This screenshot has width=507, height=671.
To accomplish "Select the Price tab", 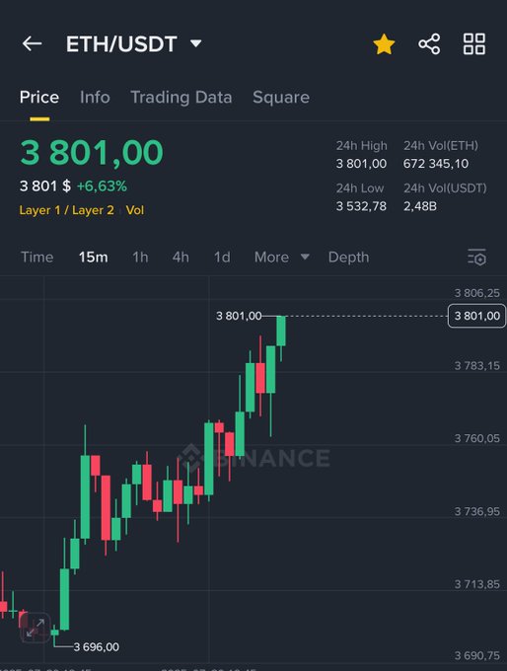I will pyautogui.click(x=39, y=97).
